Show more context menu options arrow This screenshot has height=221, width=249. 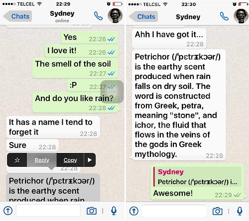pyautogui.click(x=90, y=160)
